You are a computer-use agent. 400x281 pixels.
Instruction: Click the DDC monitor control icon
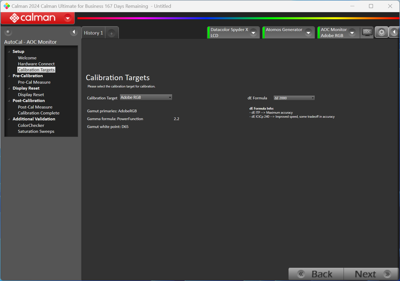(367, 32)
